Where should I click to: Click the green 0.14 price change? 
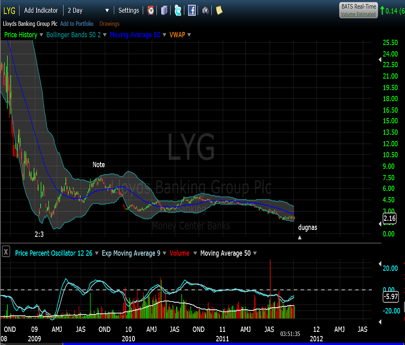[391, 11]
